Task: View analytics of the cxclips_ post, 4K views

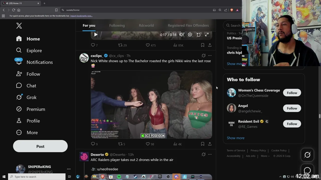Action: [x=178, y=144]
